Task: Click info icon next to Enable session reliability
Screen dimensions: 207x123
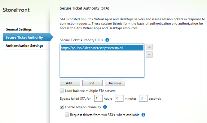Action: pos(105,107)
